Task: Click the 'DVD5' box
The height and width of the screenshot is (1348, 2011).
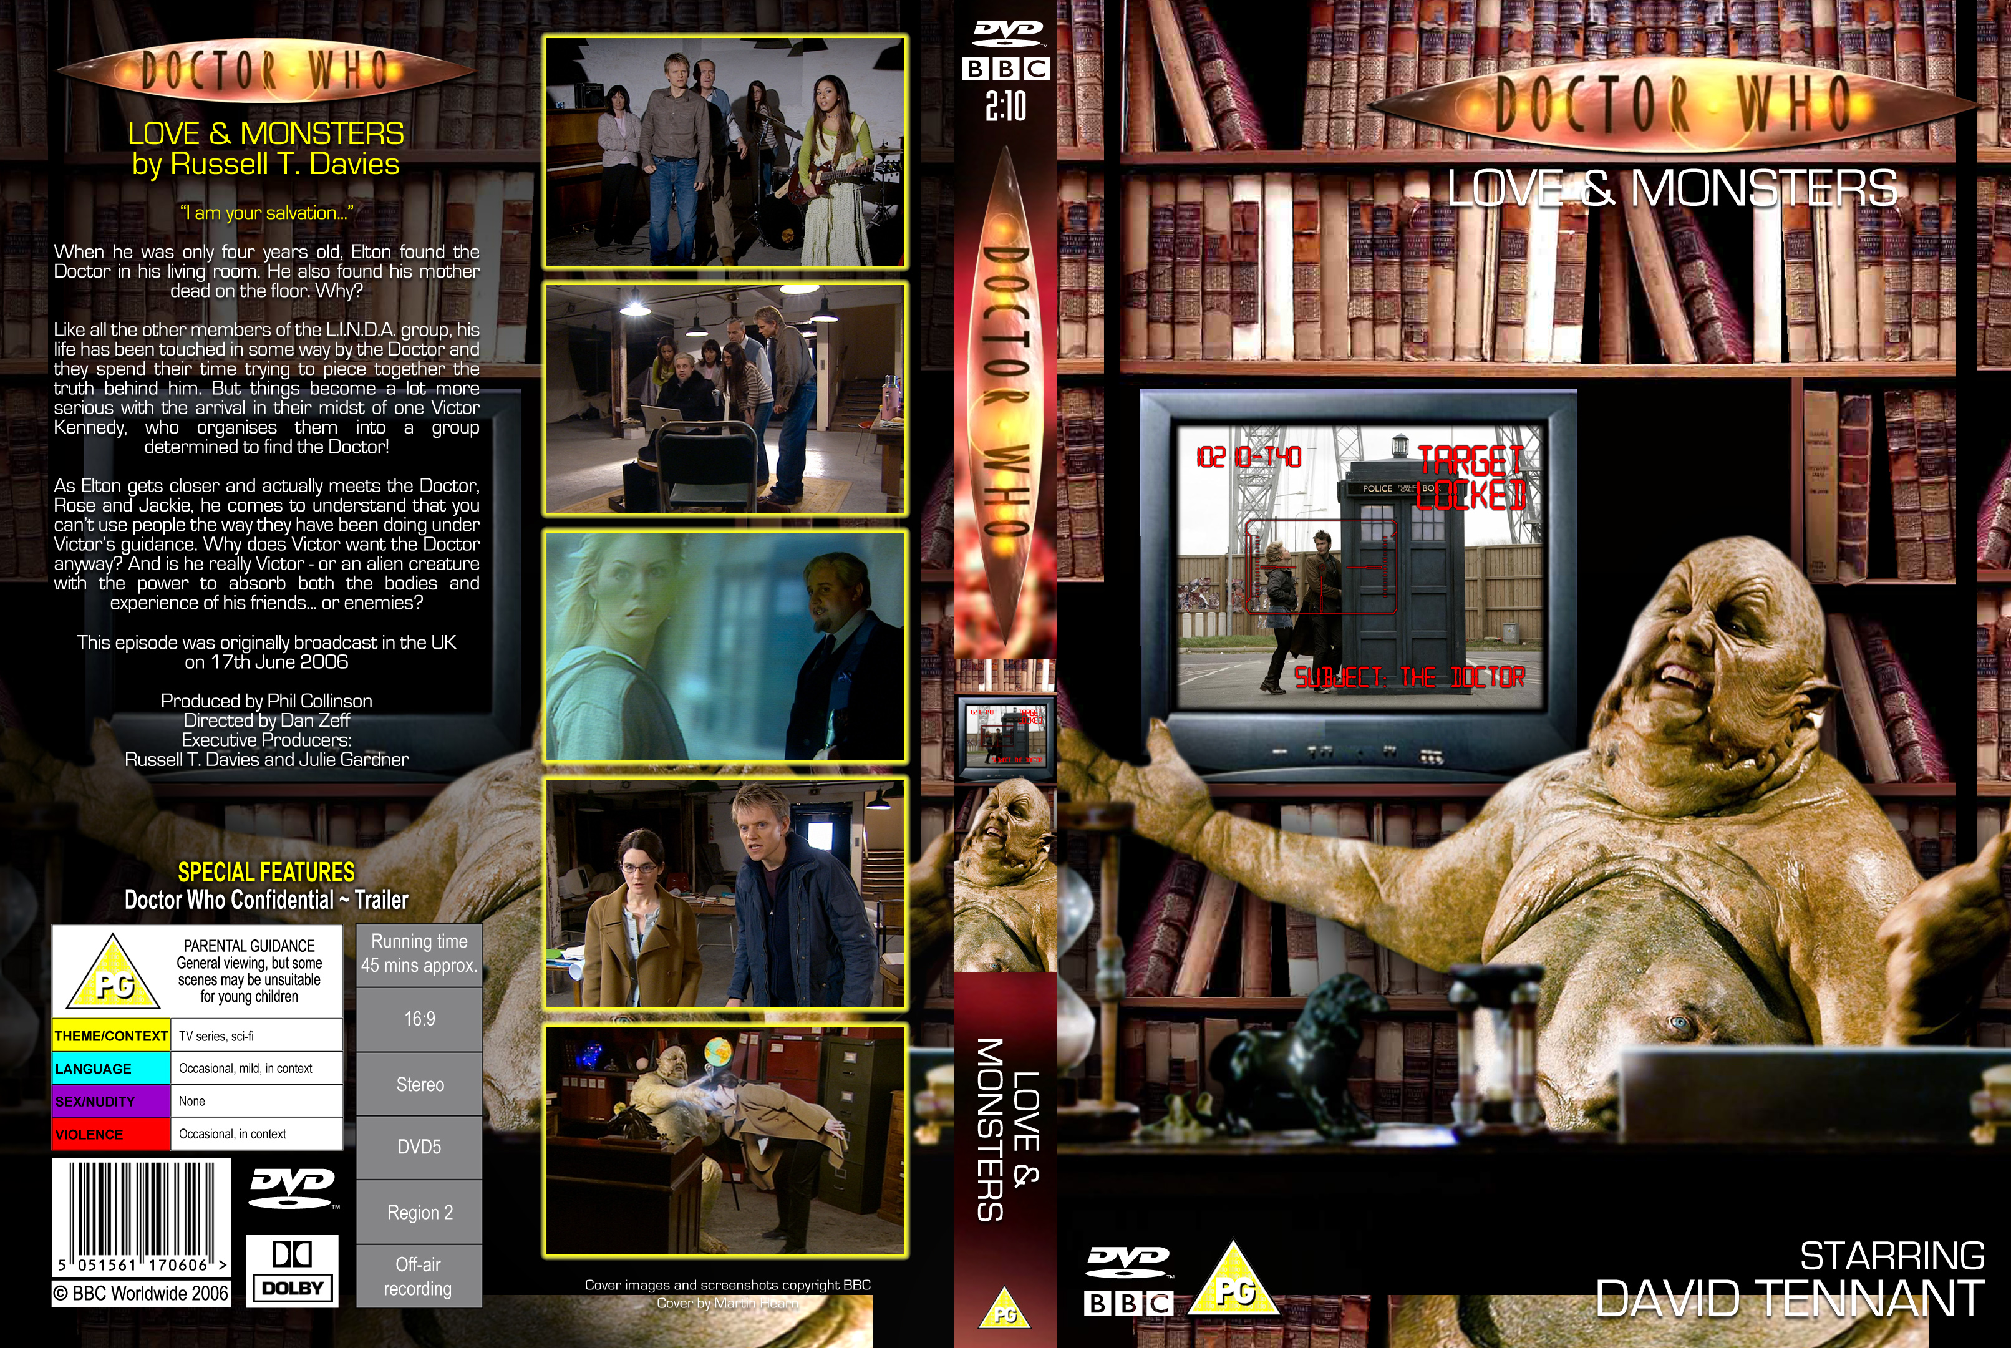Action: 419,1147
